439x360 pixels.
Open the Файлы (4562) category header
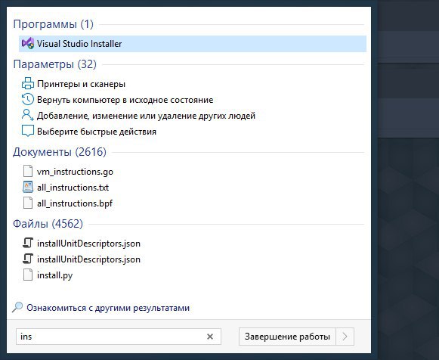point(48,224)
